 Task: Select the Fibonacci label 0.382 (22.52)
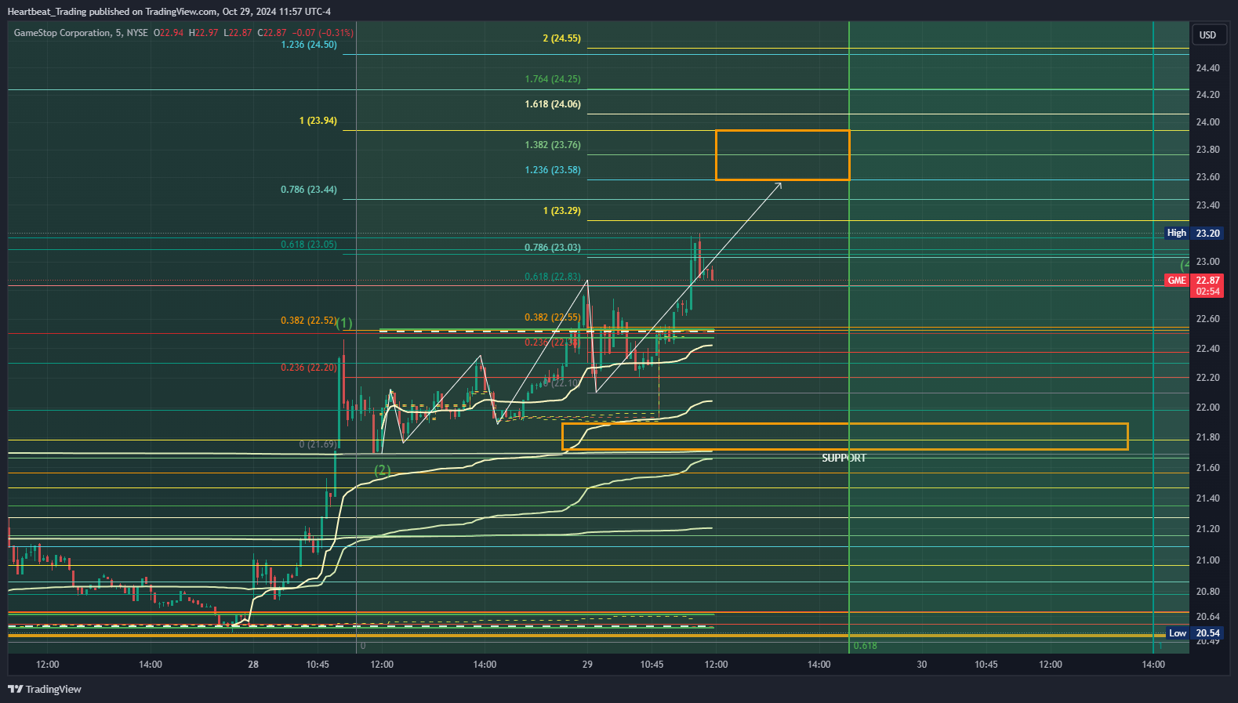pos(309,321)
